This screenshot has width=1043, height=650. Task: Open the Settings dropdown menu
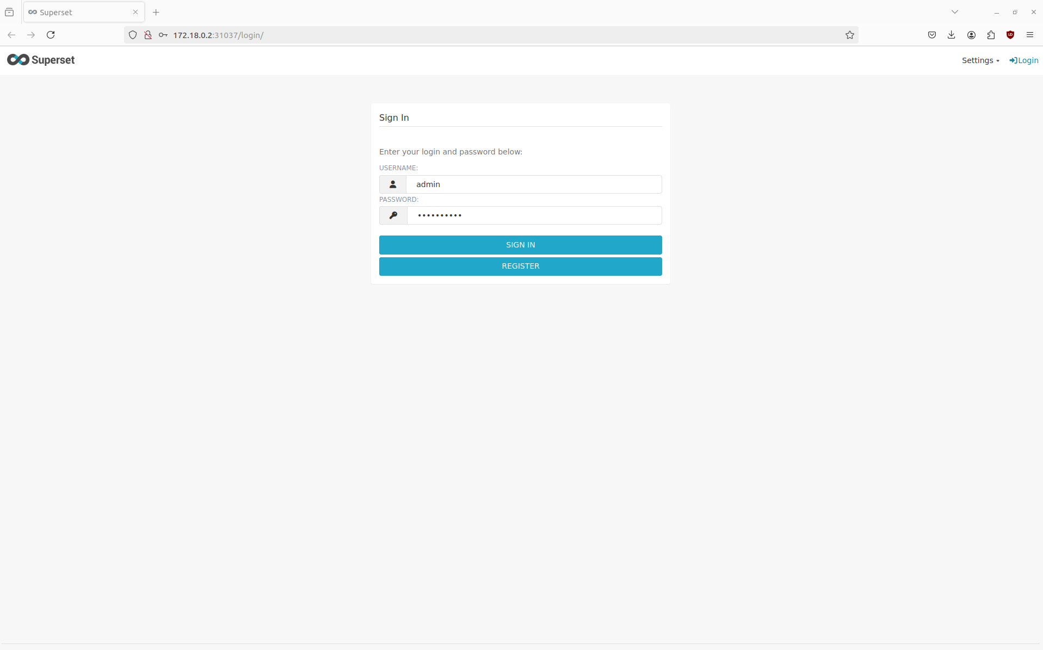(980, 60)
